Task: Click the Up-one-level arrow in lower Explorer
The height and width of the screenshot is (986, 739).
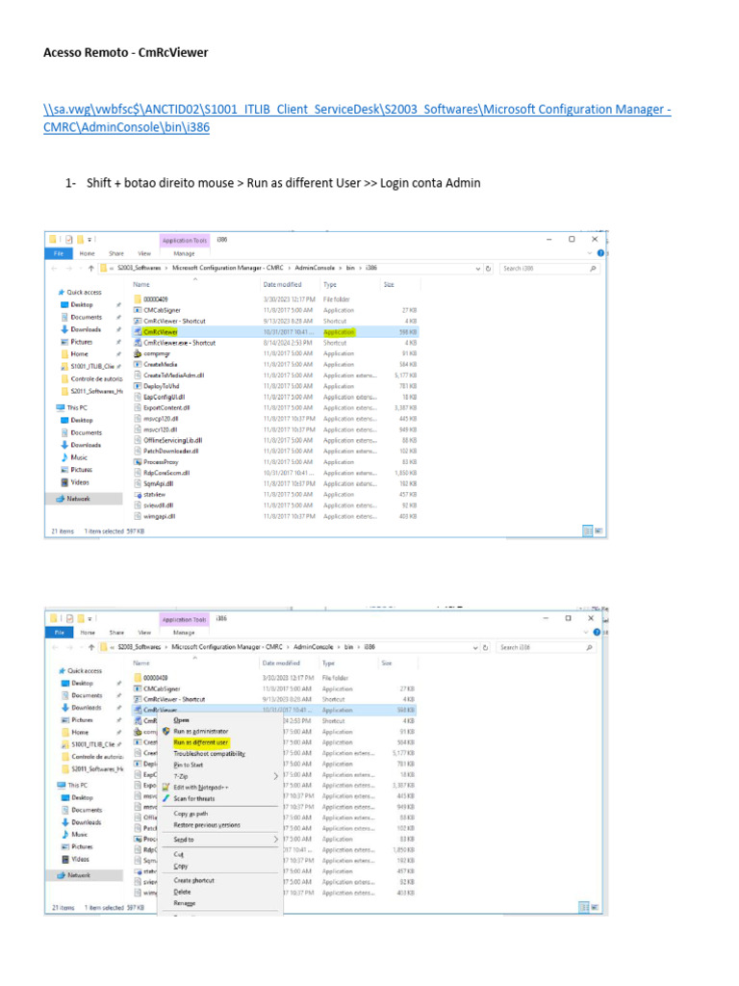Action: (x=91, y=648)
